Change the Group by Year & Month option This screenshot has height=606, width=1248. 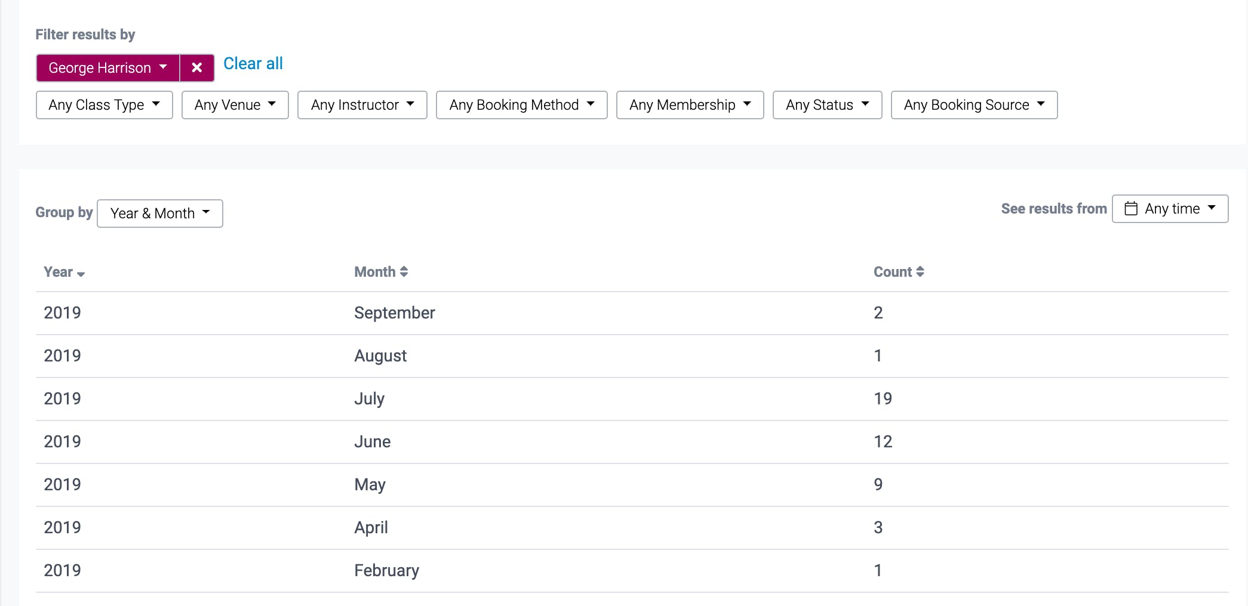(159, 213)
